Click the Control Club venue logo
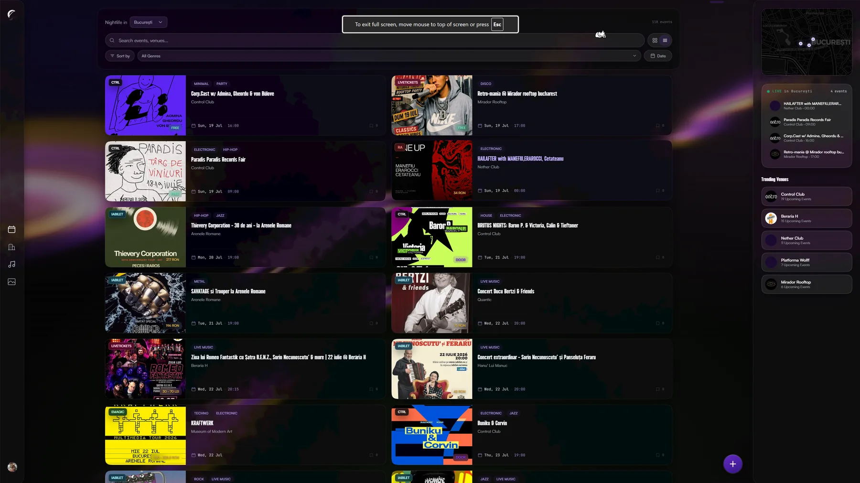The image size is (860, 483). 771,196
